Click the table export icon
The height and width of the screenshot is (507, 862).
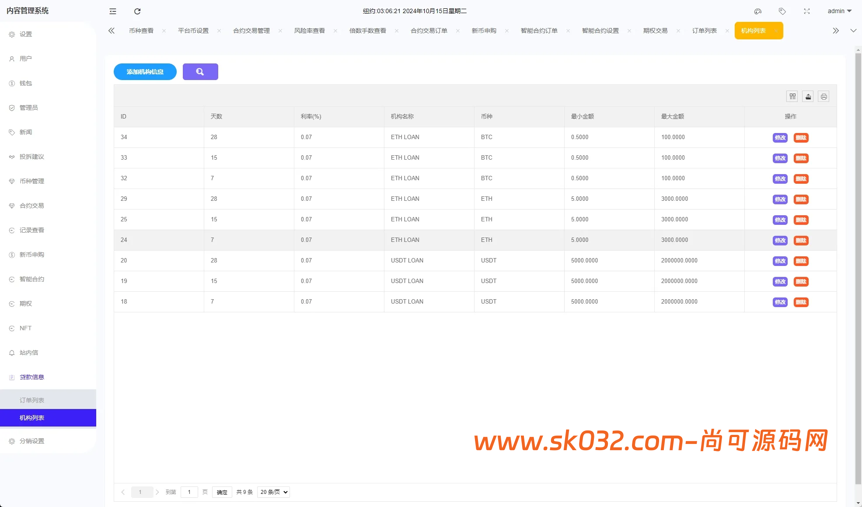click(808, 97)
